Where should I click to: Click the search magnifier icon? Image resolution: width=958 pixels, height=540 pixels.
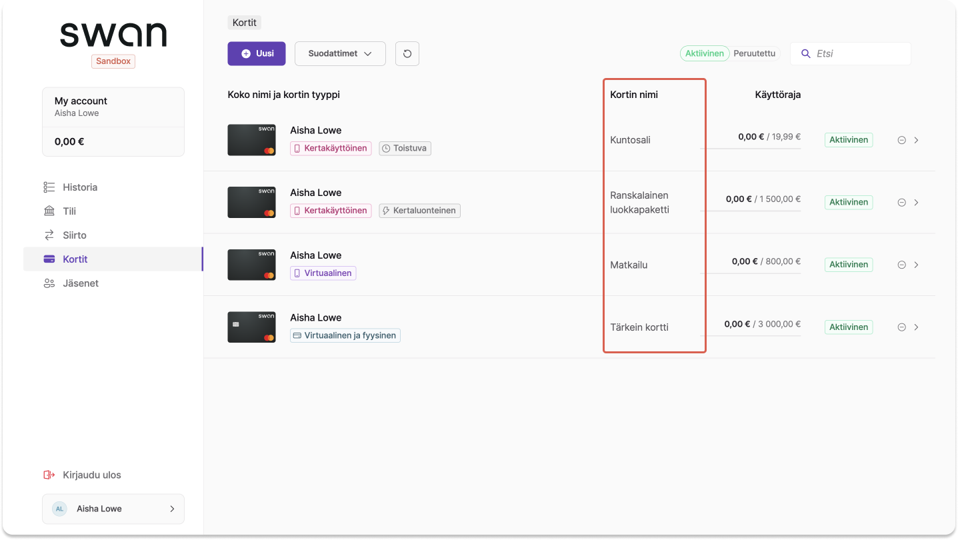point(806,53)
